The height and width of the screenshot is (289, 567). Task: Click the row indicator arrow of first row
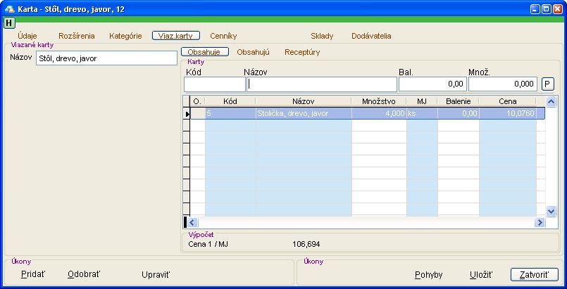click(x=187, y=113)
